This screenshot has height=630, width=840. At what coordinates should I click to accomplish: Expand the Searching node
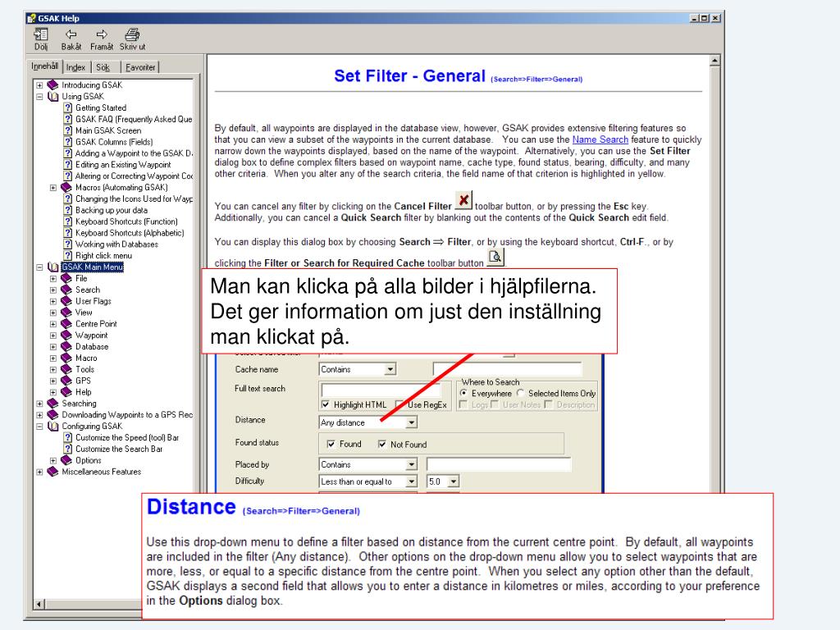39,404
